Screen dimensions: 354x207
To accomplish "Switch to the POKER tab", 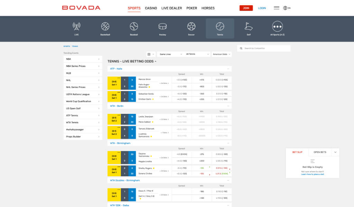I will pyautogui.click(x=192, y=8).
